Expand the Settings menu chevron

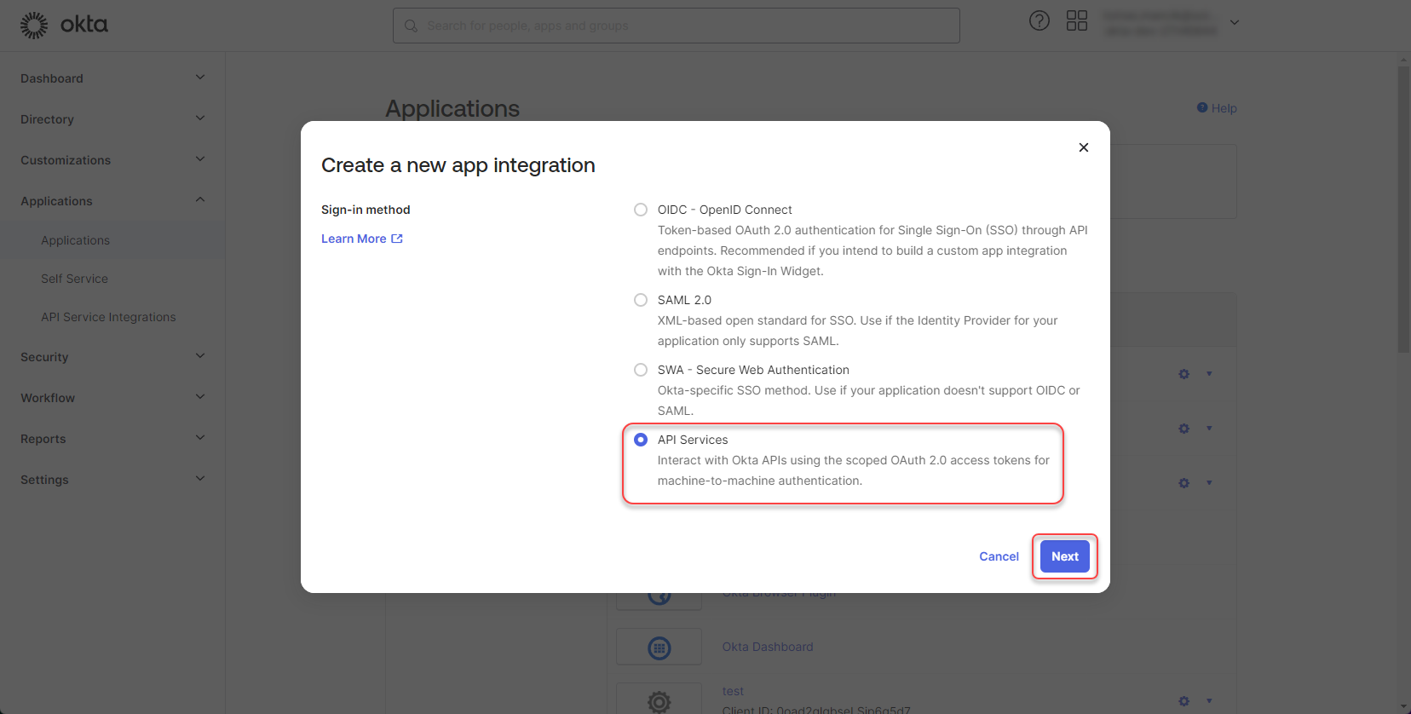[200, 479]
